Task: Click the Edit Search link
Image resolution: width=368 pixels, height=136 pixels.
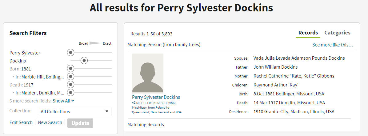Action: 21,122
